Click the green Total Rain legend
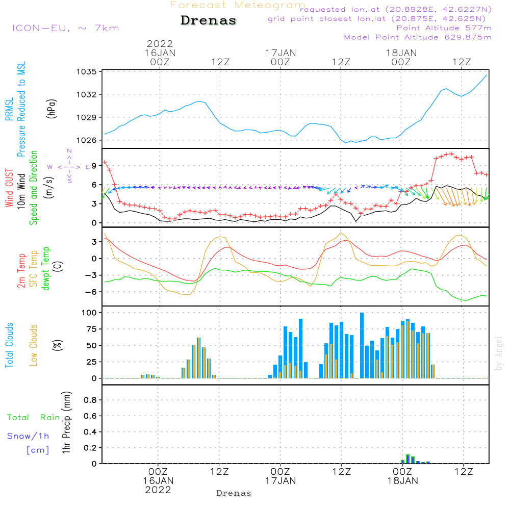Image resolution: width=510 pixels, height=510 pixels. point(34,418)
